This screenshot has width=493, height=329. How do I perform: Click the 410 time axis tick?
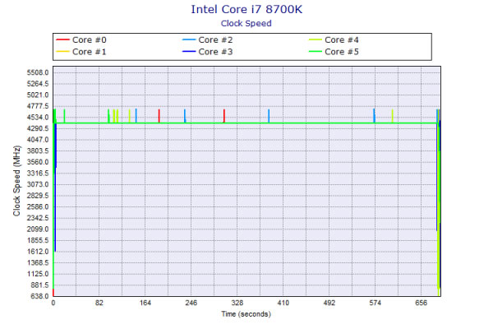click(x=283, y=303)
